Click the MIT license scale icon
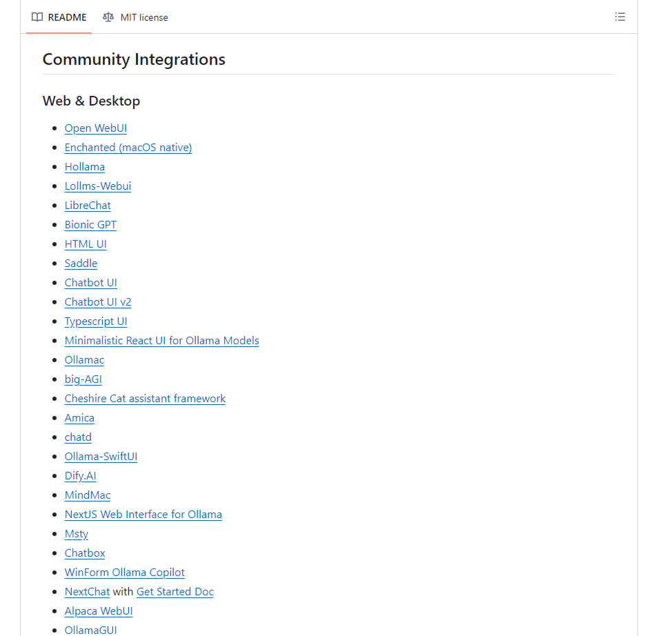 108,17
